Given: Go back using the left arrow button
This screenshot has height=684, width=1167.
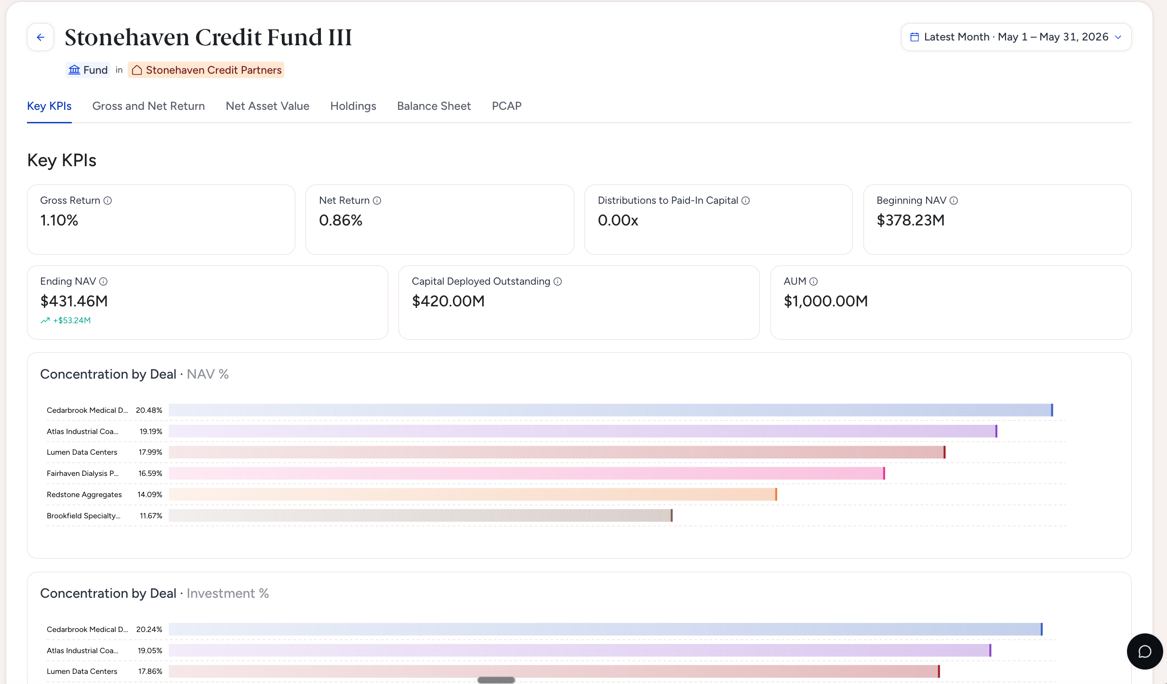Looking at the screenshot, I should [40, 37].
